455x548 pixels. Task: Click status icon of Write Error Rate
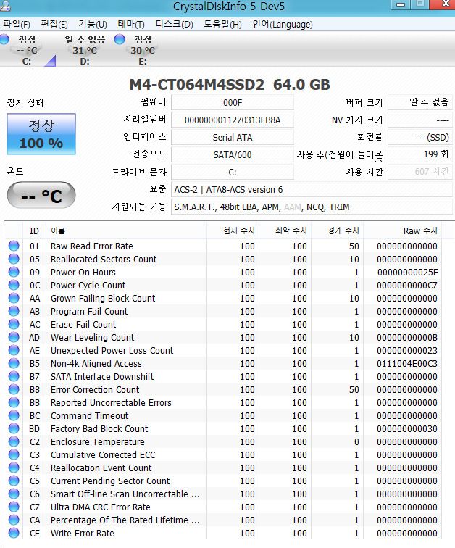coord(14,533)
